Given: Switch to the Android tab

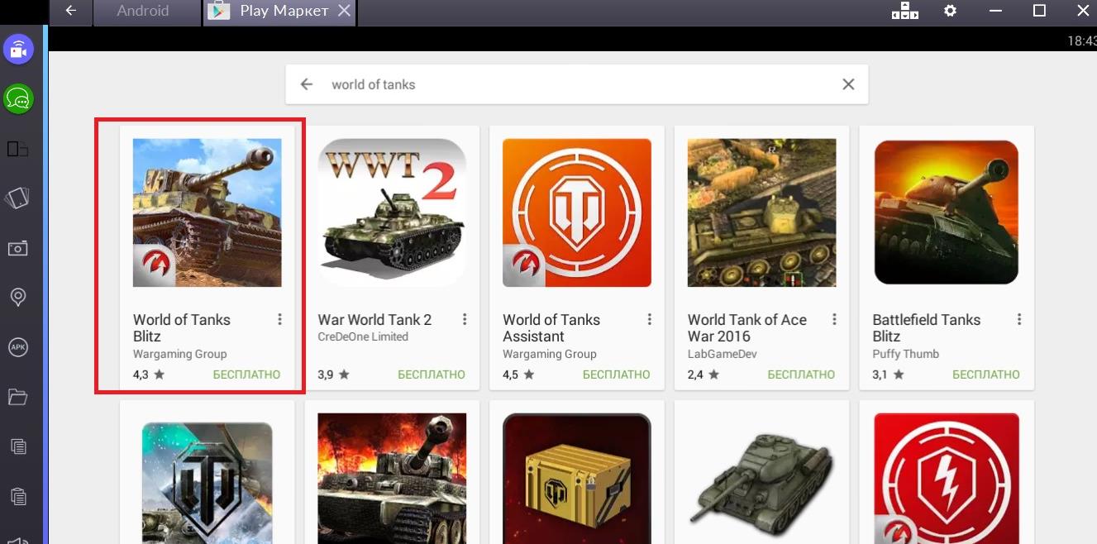Looking at the screenshot, I should click(143, 12).
